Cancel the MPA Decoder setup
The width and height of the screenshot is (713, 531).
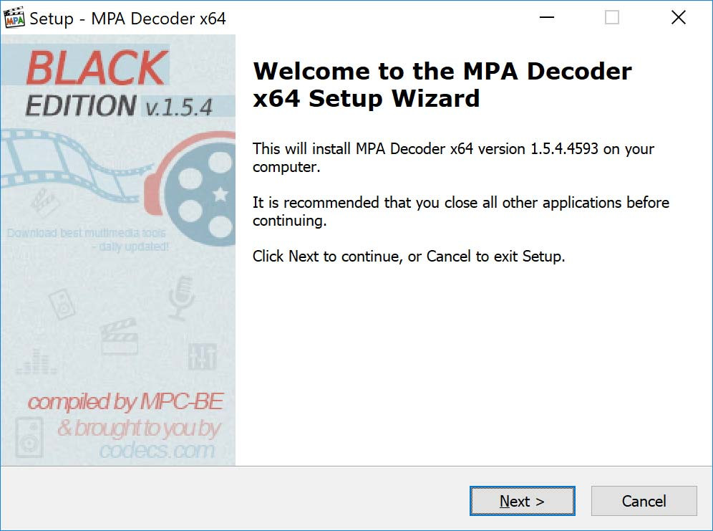pos(644,501)
